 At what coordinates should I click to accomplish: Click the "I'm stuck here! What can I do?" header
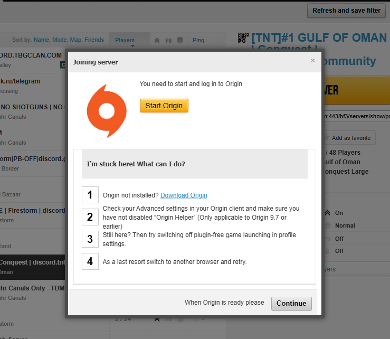195,164
